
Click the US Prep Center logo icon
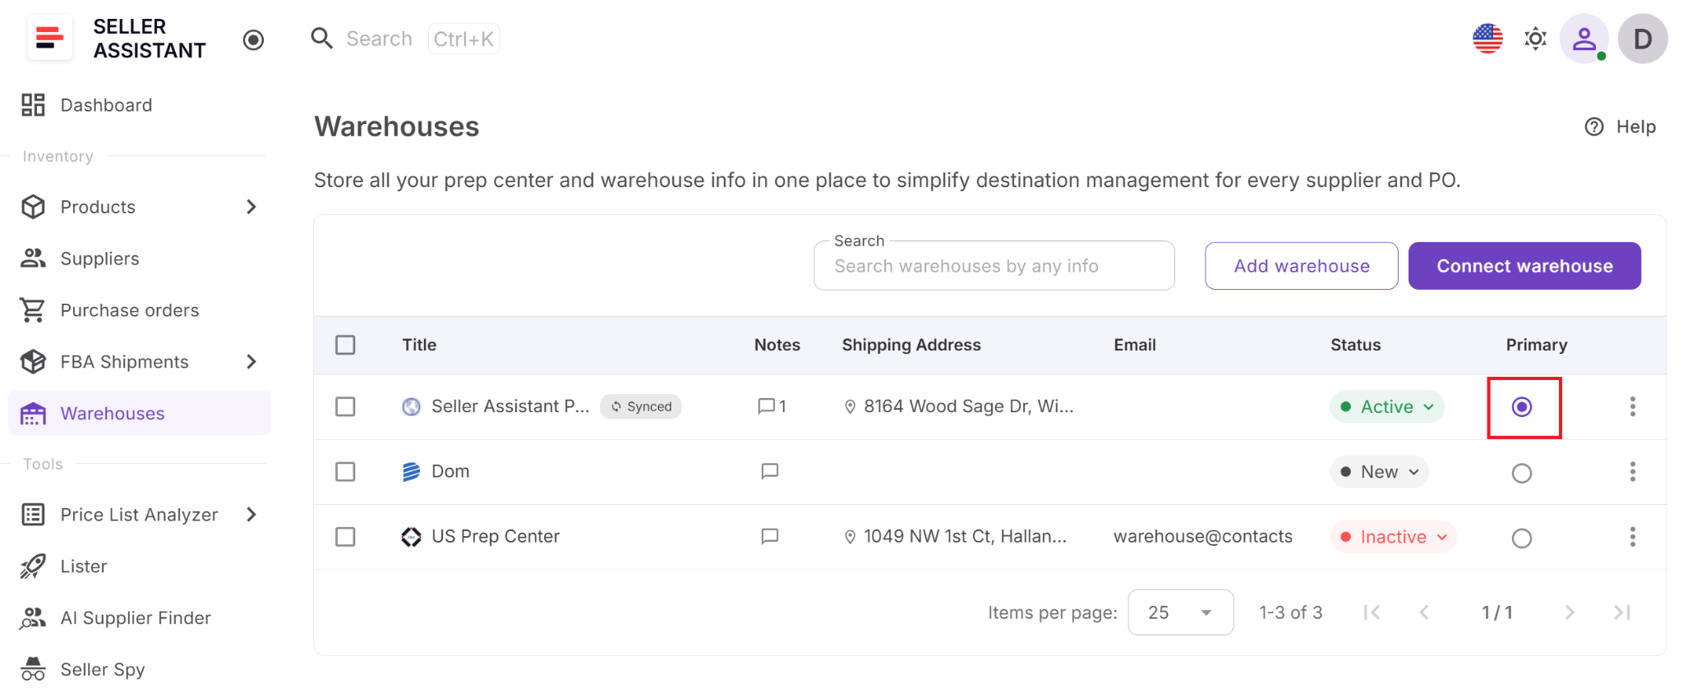tap(411, 537)
